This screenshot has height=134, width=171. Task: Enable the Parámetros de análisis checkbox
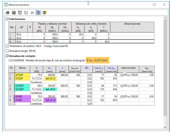[7, 46]
